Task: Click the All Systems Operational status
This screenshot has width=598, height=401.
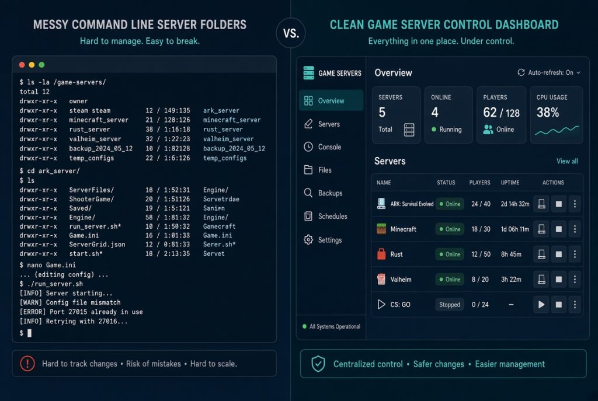Action: (331, 326)
